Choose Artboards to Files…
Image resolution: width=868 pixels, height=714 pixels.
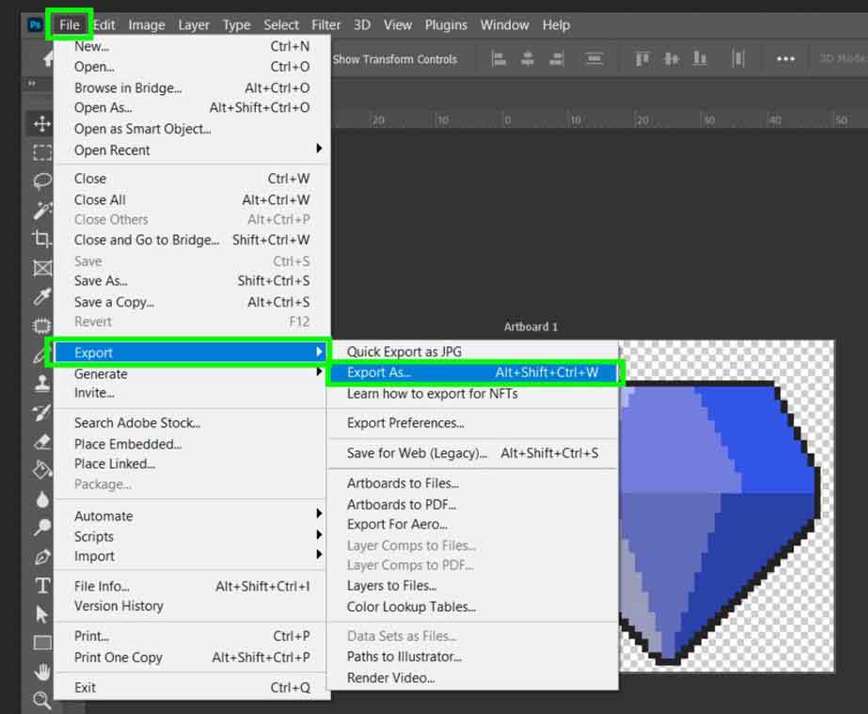(473, 484)
